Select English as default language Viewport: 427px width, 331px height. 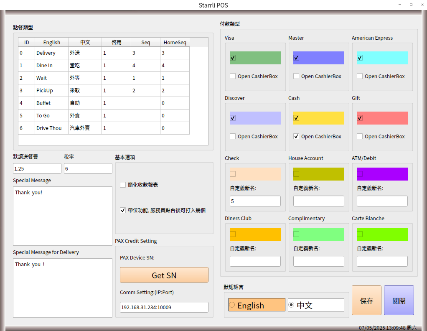(232, 305)
